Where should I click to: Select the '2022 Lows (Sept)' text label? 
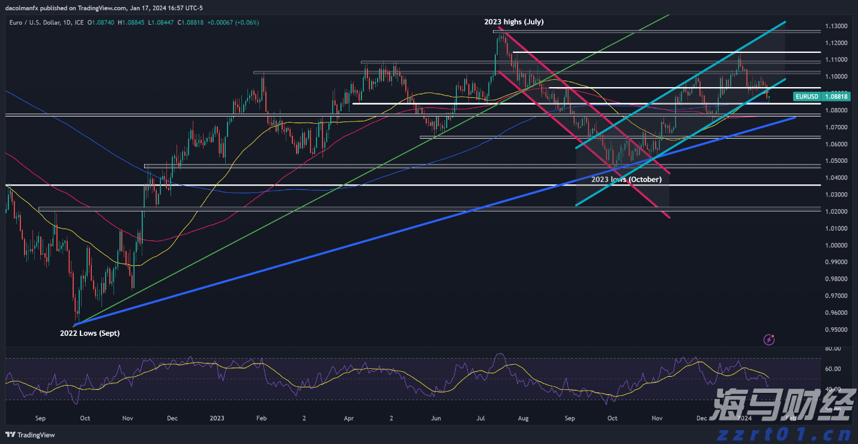pyautogui.click(x=89, y=333)
